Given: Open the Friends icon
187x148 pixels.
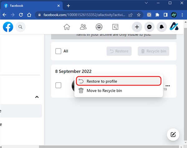Looking at the screenshot, I should click(x=83, y=27).
